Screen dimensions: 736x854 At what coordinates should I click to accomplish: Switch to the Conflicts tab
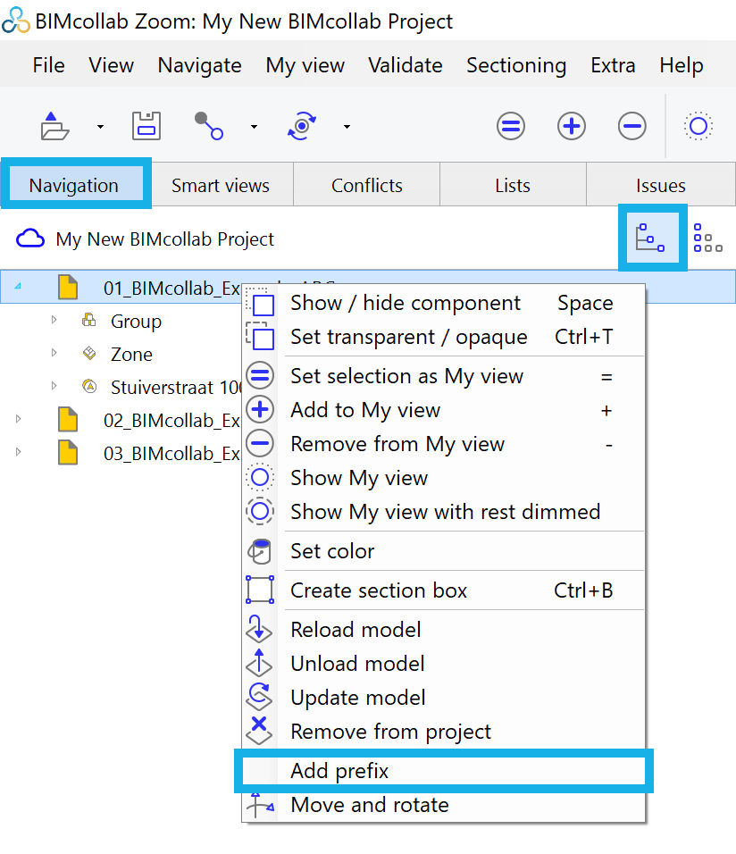(366, 185)
